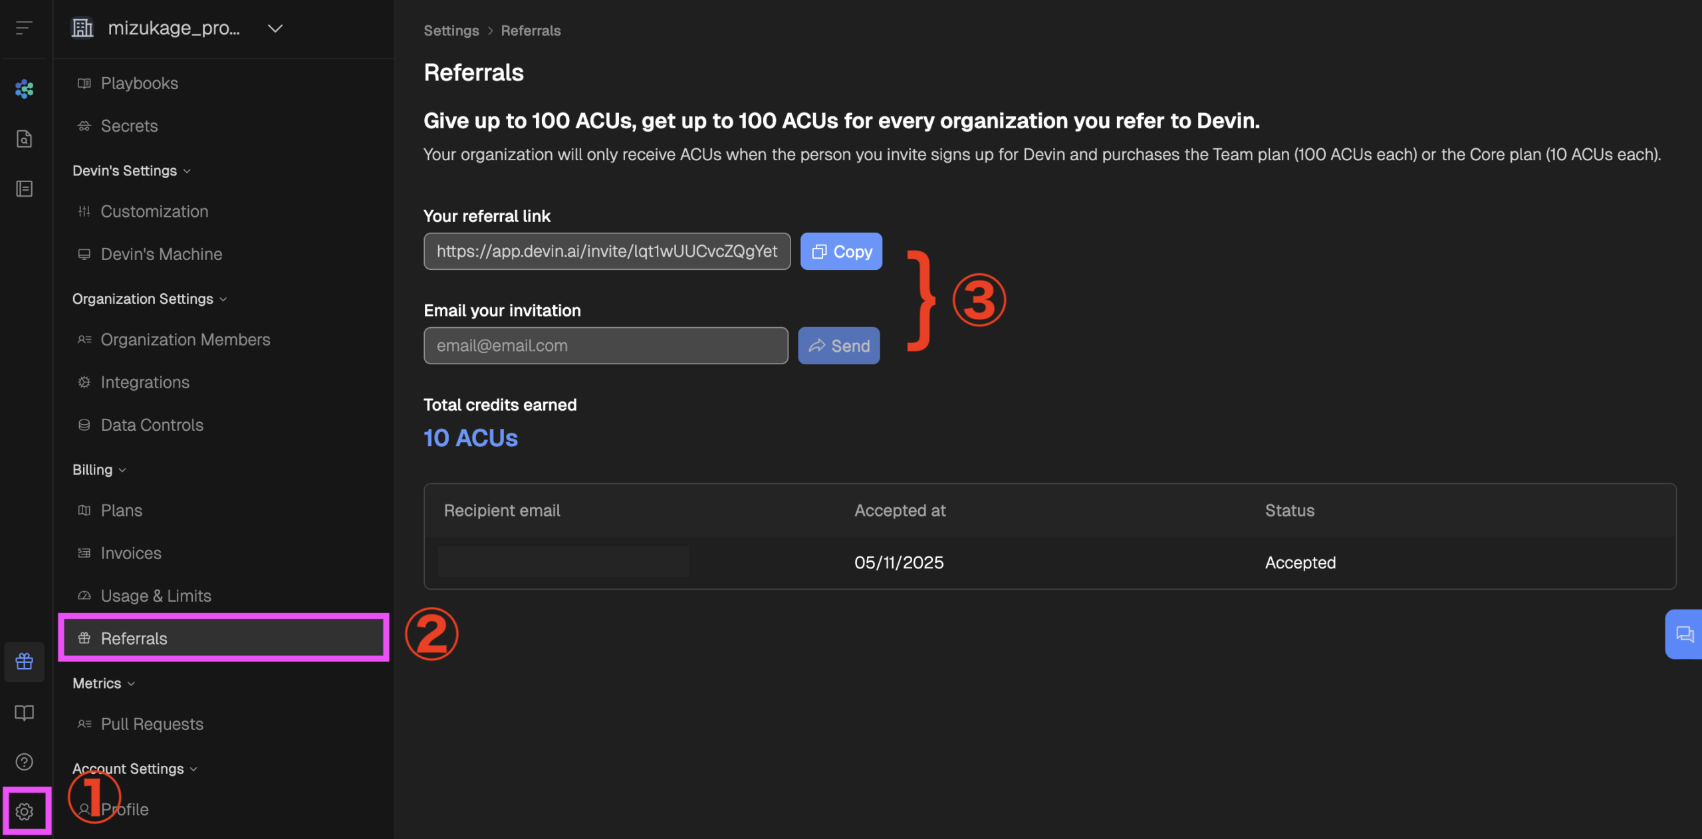
Task: Collapse the sidebar menu icon
Action: (x=24, y=28)
